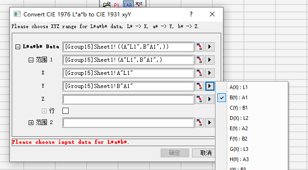The width and height of the screenshot is (308, 170).
Task: Select A(X) : L1 from column menu
Action: click(x=252, y=87)
